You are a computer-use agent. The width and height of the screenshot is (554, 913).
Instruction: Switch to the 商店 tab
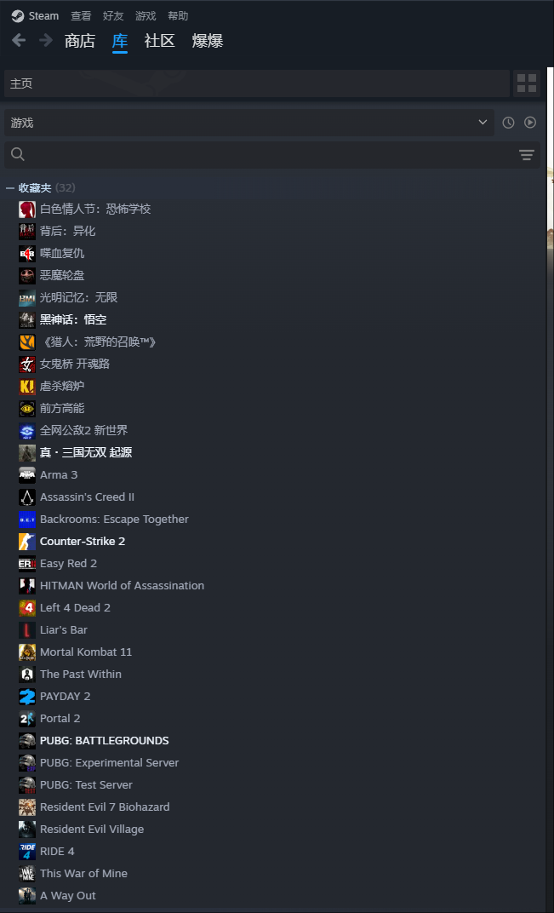pos(80,41)
